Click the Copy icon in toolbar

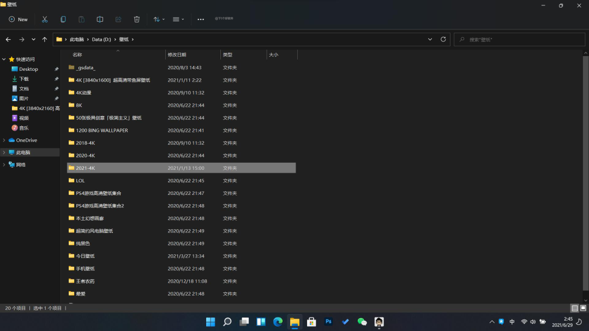[63, 19]
